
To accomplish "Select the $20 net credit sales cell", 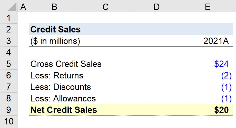I will click(221, 110).
